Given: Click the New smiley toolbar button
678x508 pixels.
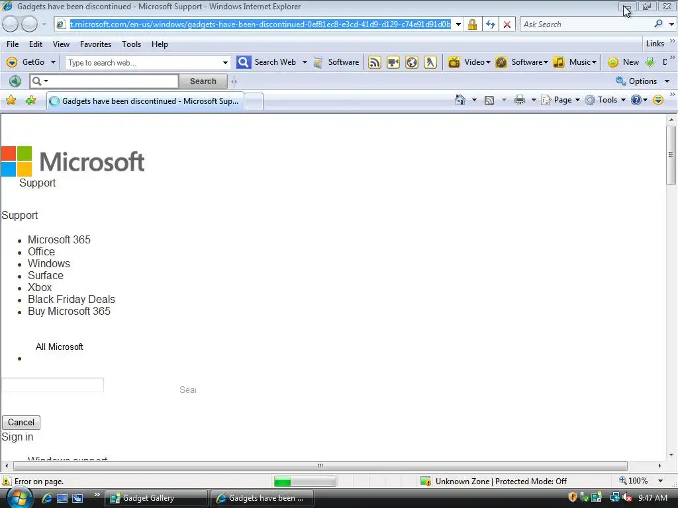Looking at the screenshot, I should (x=623, y=62).
